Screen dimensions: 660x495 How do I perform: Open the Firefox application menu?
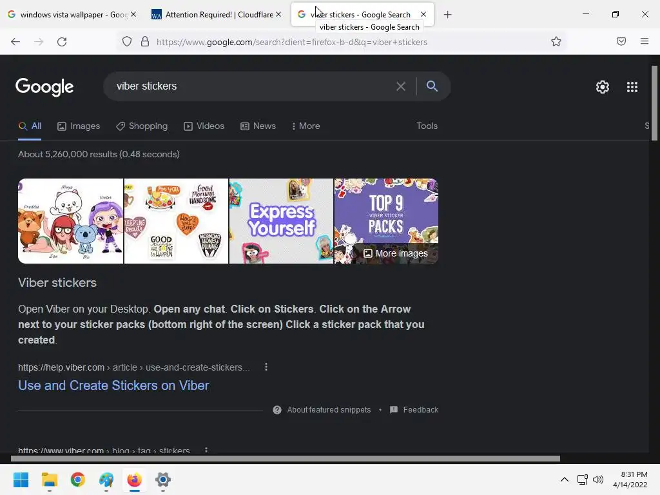645,41
